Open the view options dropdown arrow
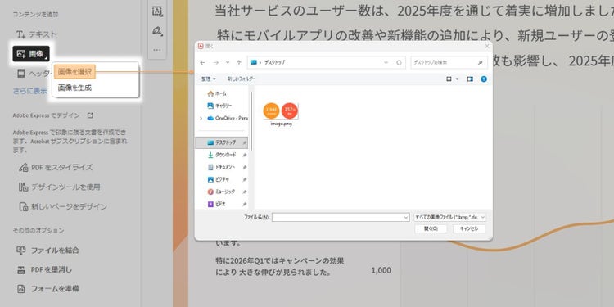614x307 pixels. (x=457, y=79)
